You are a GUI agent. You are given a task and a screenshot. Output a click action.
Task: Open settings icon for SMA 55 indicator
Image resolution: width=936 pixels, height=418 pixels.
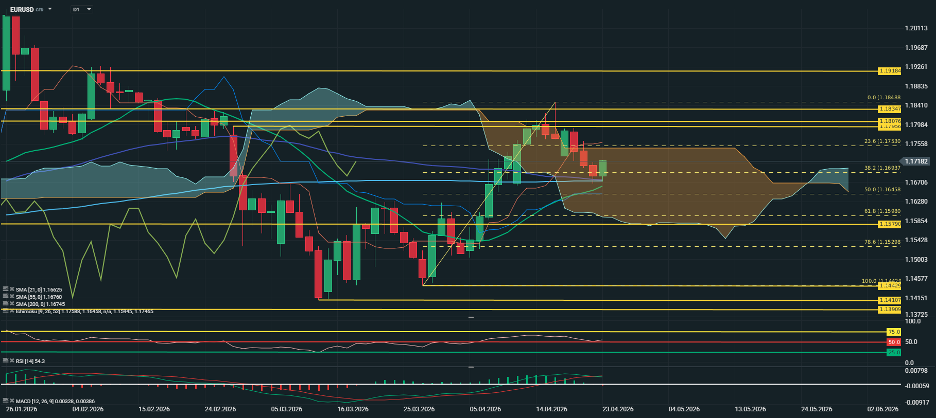(6, 297)
